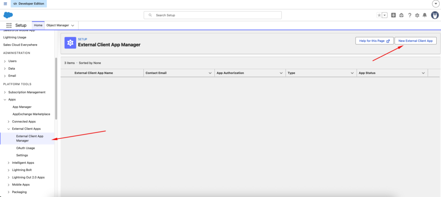Open the Trailhead guidance icon
Viewport: 441px width, 197px height.
point(401,15)
